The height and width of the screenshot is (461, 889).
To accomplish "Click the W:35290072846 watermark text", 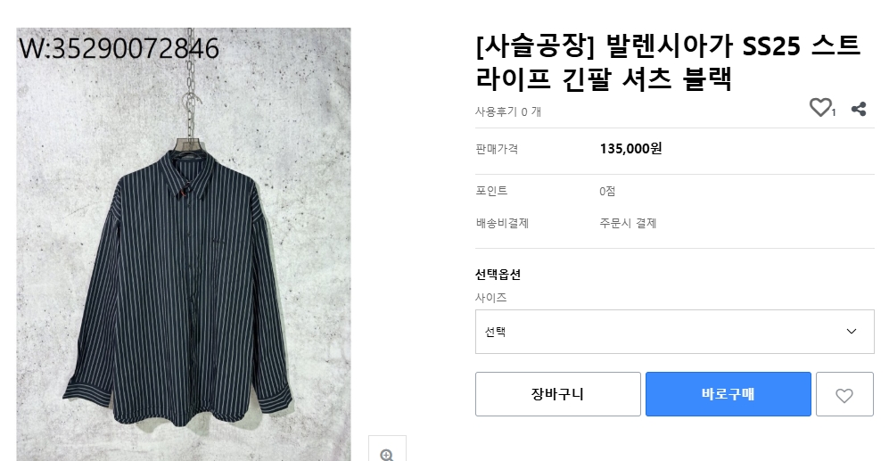I will pyautogui.click(x=119, y=49).
